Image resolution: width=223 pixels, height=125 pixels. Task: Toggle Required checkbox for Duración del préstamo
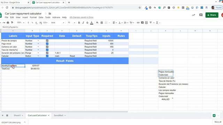47,53
